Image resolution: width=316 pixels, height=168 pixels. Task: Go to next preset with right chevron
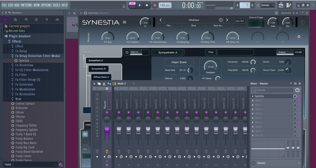[x=227, y=20]
